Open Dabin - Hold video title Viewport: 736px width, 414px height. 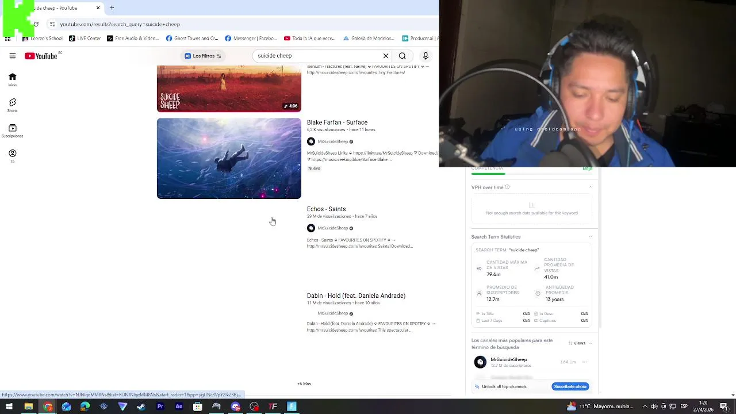click(356, 296)
